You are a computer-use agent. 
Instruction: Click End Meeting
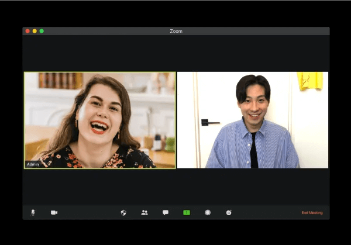312,212
